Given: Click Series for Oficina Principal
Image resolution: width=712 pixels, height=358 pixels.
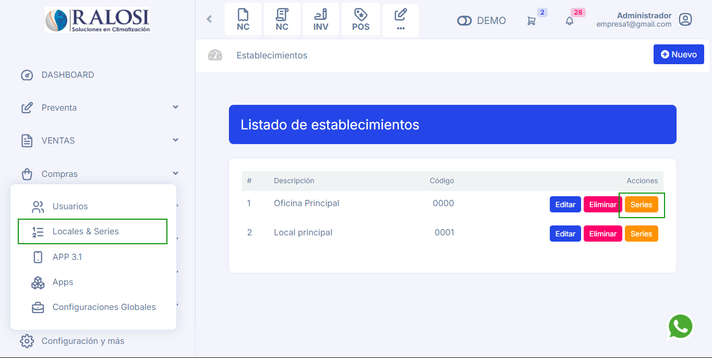Looking at the screenshot, I should point(641,205).
